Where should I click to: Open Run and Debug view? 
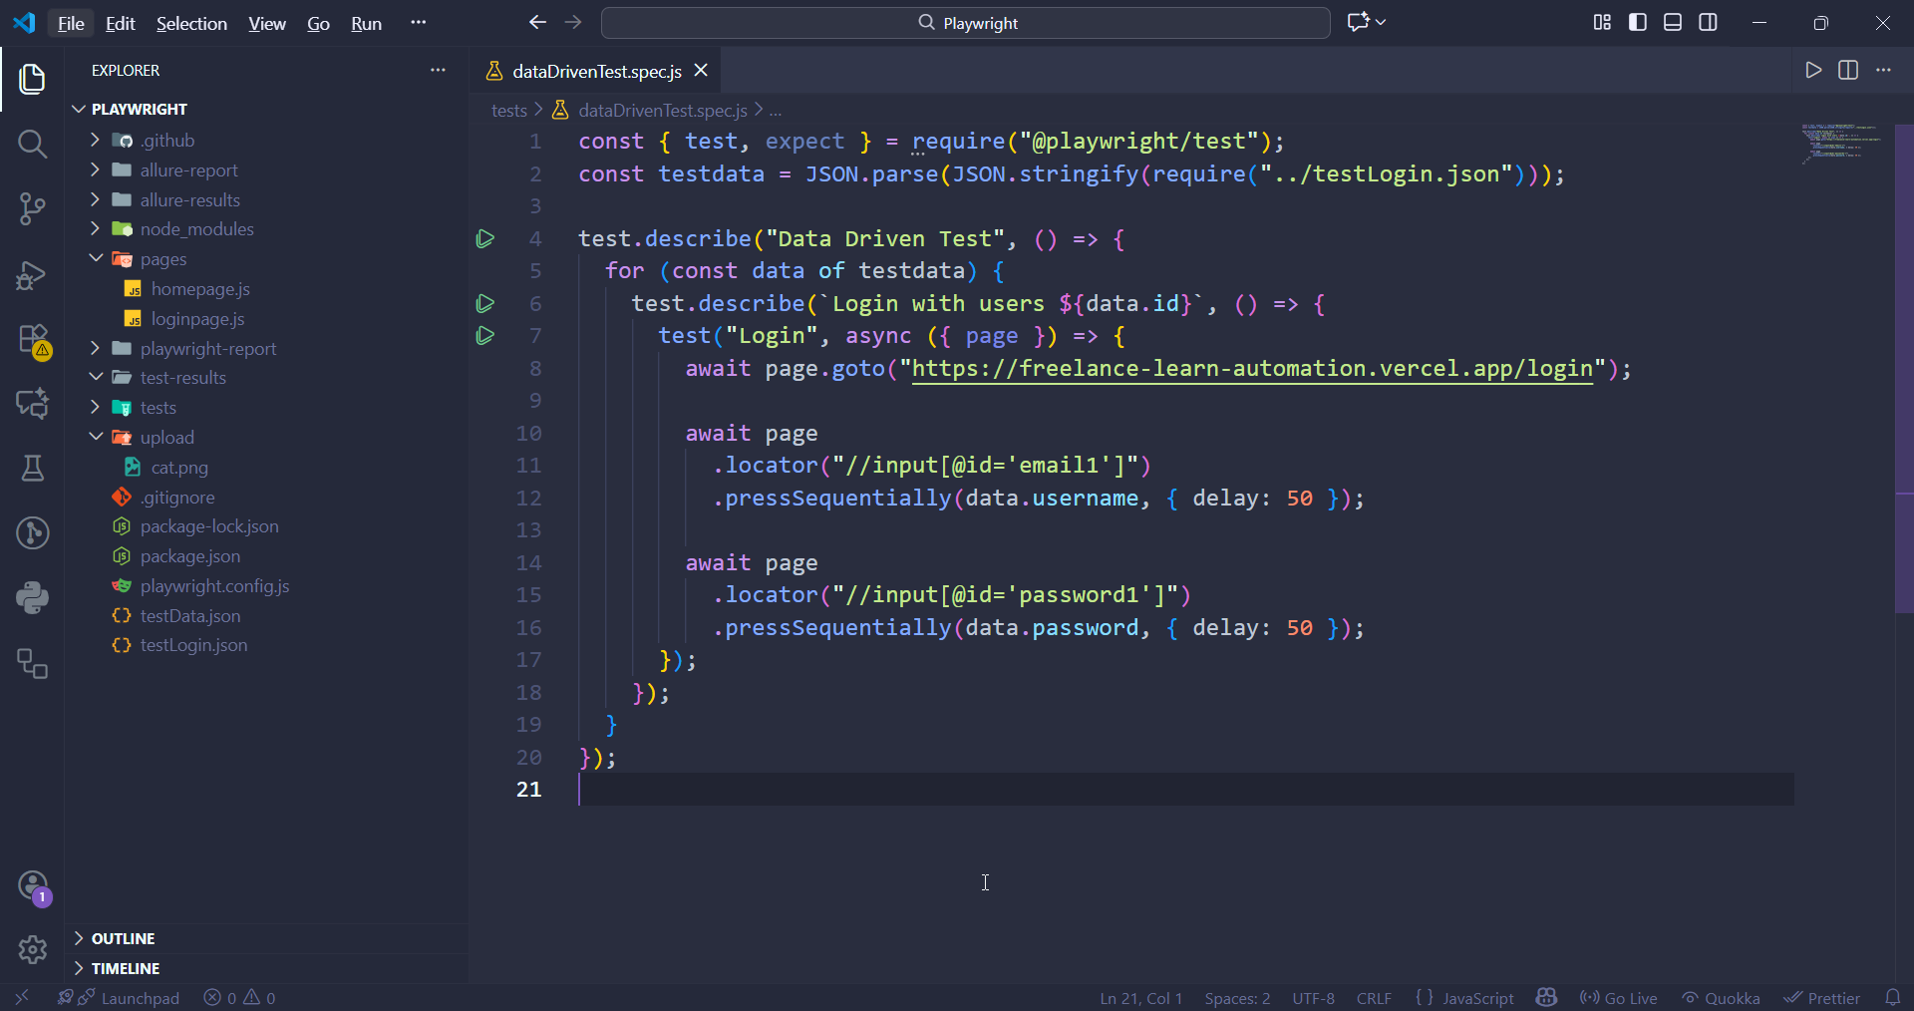[32, 275]
